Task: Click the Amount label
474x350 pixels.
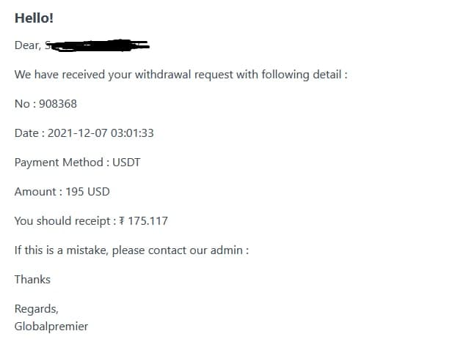Action: (x=35, y=192)
